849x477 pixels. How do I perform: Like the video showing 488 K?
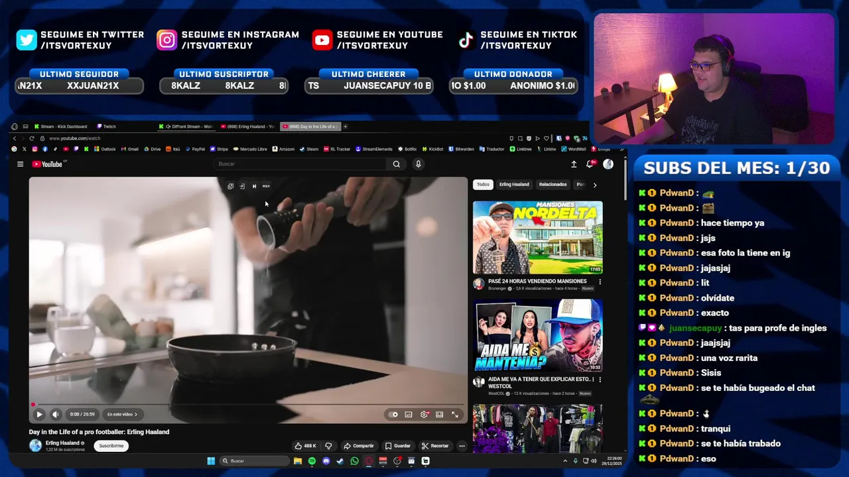point(306,446)
